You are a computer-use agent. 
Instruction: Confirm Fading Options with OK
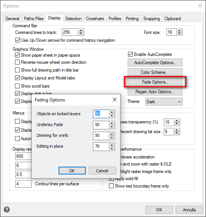point(72,171)
